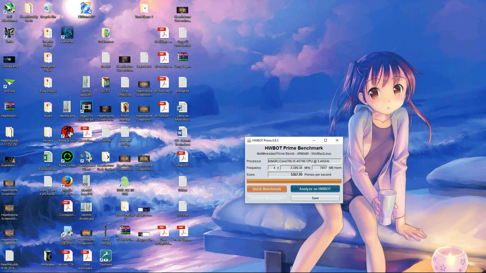
Task: Open Tor Browser desktop icon
Action: pyautogui.click(x=106, y=35)
